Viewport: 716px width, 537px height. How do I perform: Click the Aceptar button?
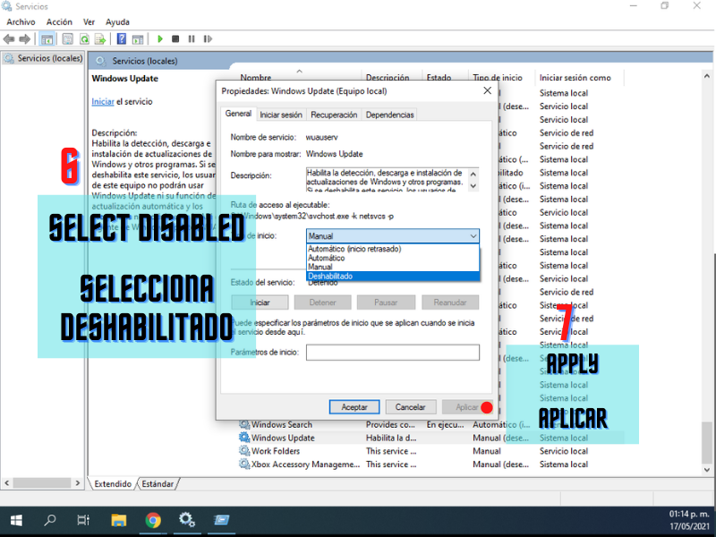click(354, 407)
